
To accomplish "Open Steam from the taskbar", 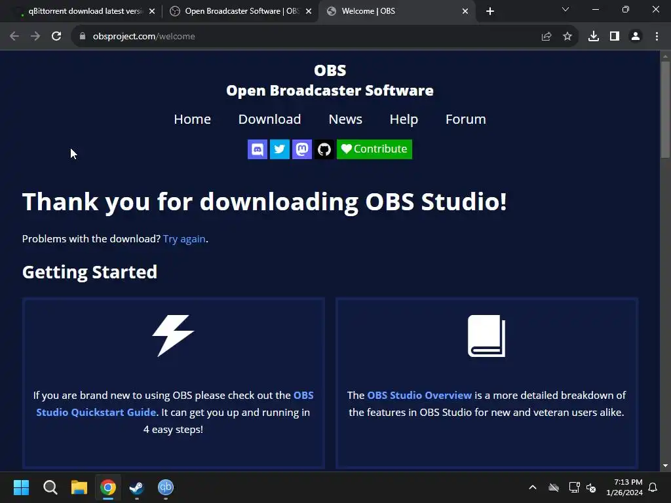I will click(137, 487).
